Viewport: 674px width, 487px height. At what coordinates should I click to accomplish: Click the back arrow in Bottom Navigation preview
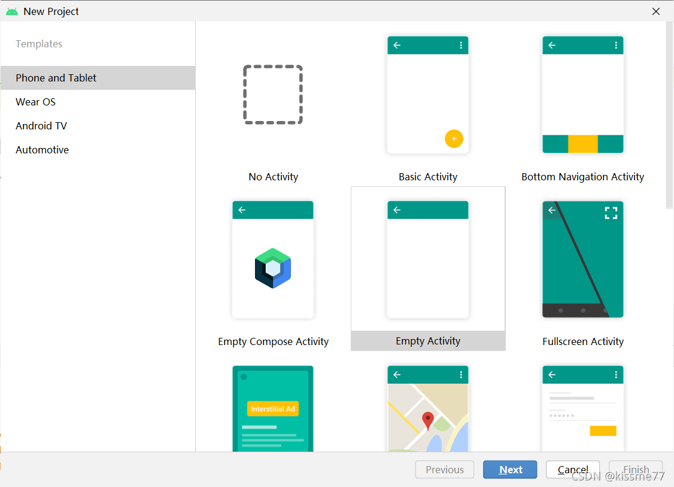(x=552, y=45)
